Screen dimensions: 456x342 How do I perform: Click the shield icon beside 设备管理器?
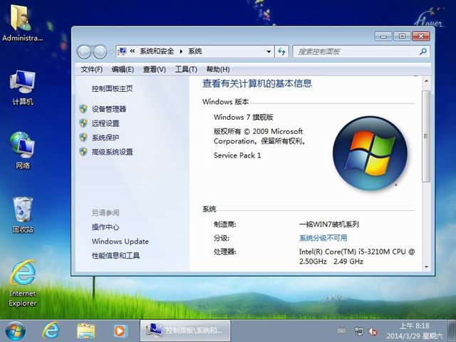[x=83, y=109]
